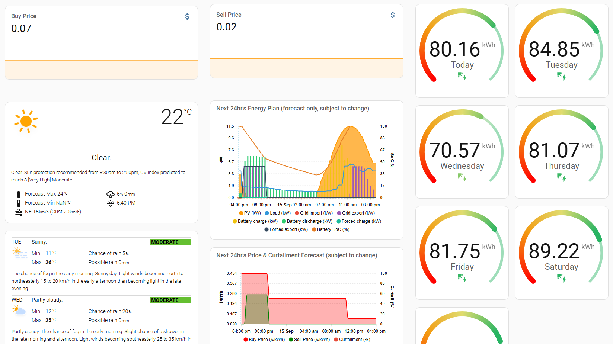Open the Today 80.16 kWh gauge
The width and height of the screenshot is (613, 344).
pos(462,51)
